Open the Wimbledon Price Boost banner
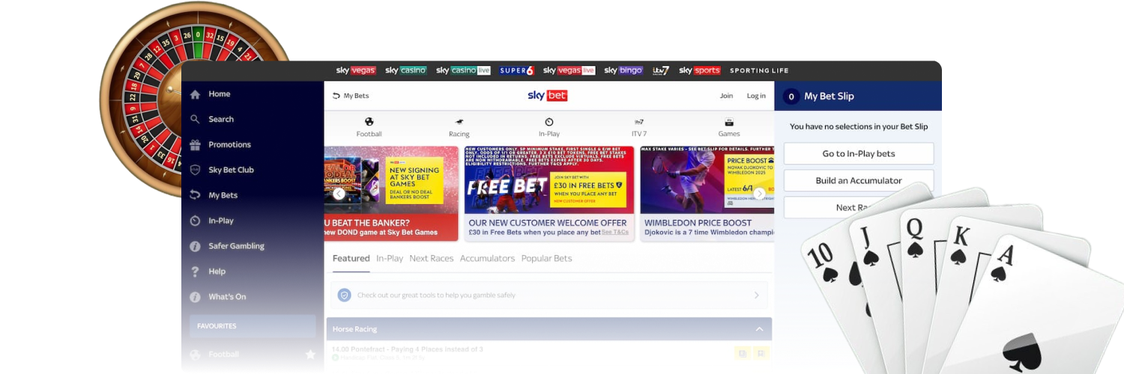Screen dimensions: 1124x374 click(x=707, y=193)
